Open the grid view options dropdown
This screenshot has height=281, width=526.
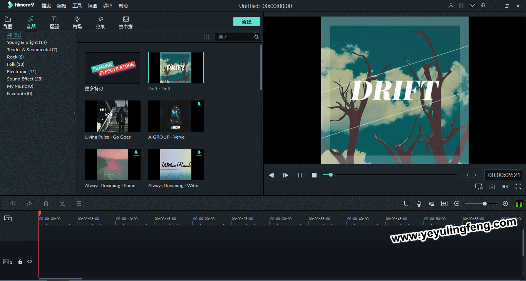[x=207, y=37]
